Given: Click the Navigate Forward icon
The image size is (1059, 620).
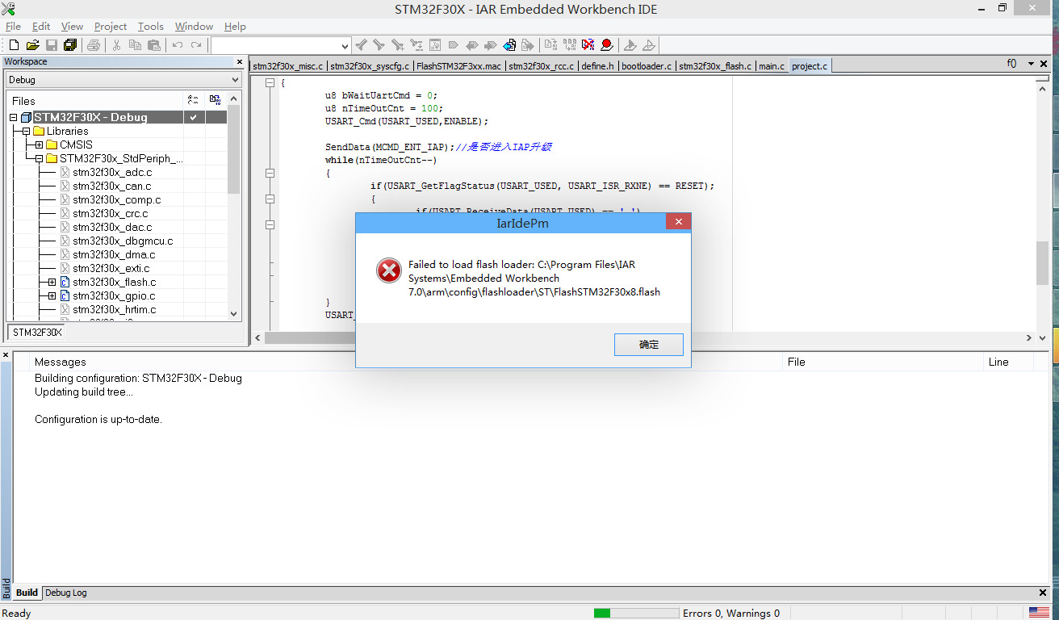Looking at the screenshot, I should pos(527,45).
